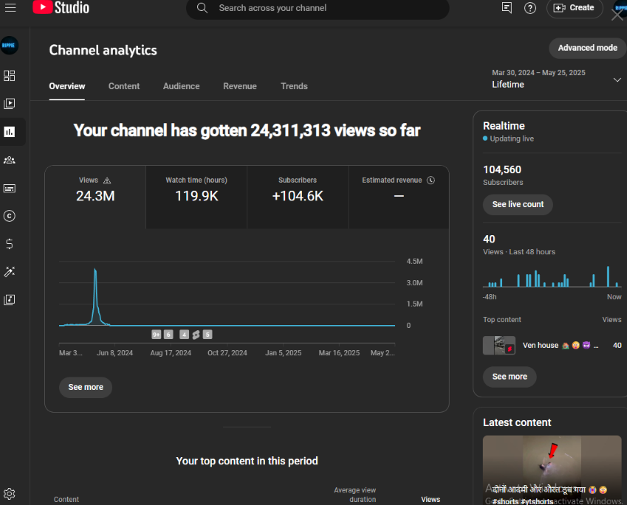627x505 pixels.
Task: Click the YouTube Studio logo
Action: tap(61, 7)
